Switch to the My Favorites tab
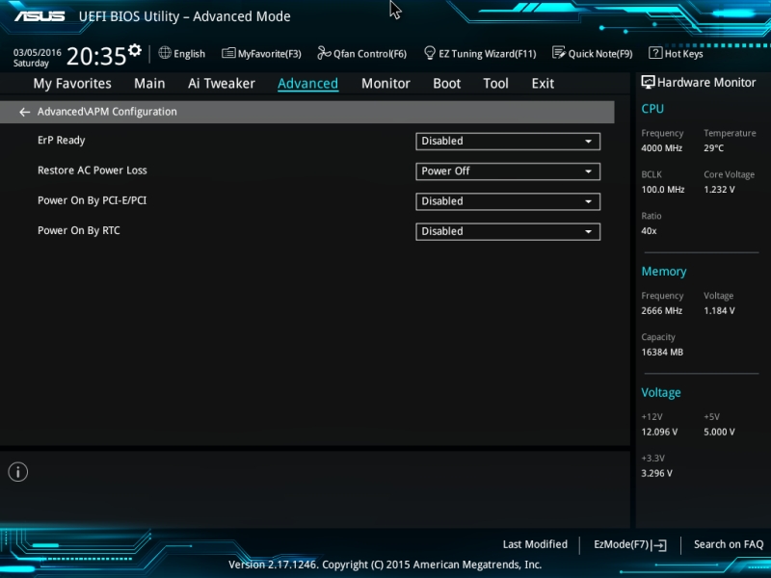This screenshot has width=771, height=578. [x=72, y=84]
